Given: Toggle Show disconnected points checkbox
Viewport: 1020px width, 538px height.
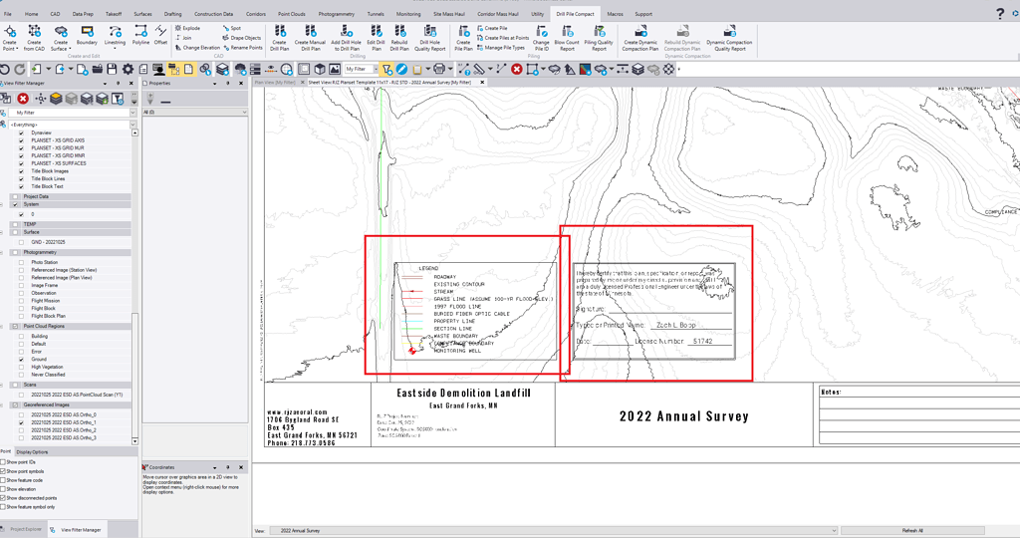Looking at the screenshot, I should 3,498.
